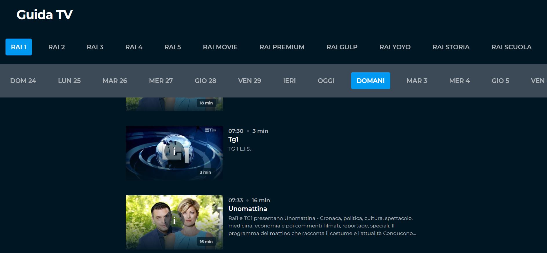Show the schedule for MAR 26
The height and width of the screenshot is (253, 547).
point(115,81)
